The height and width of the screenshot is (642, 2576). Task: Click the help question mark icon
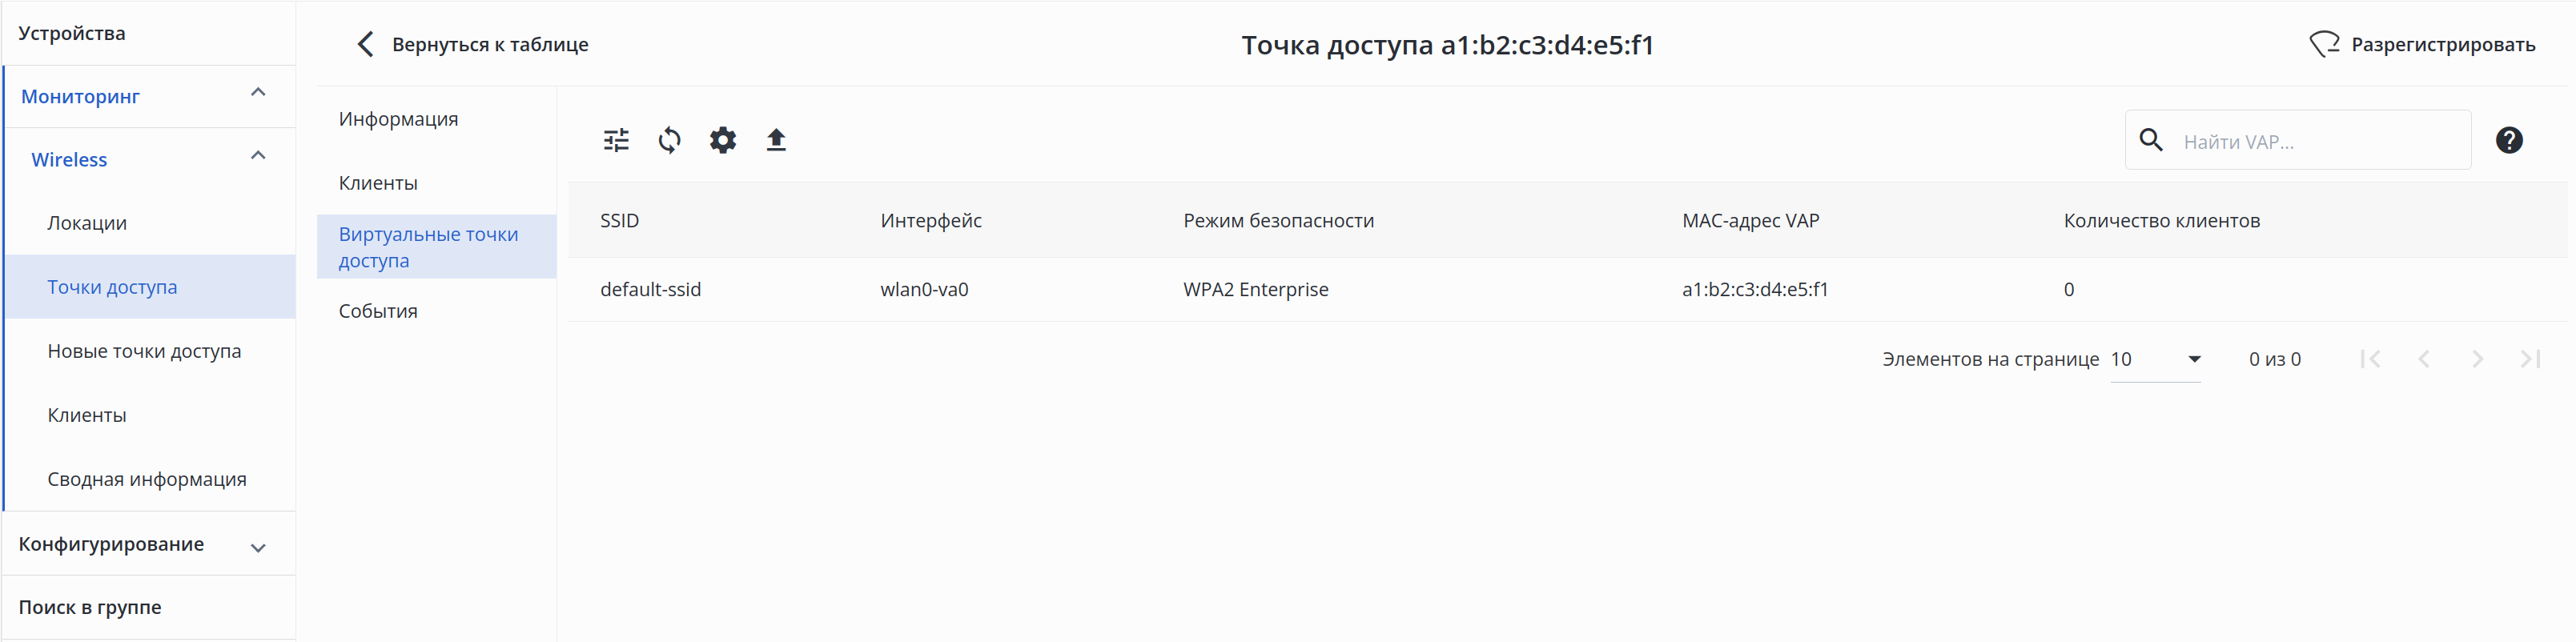click(x=2508, y=141)
